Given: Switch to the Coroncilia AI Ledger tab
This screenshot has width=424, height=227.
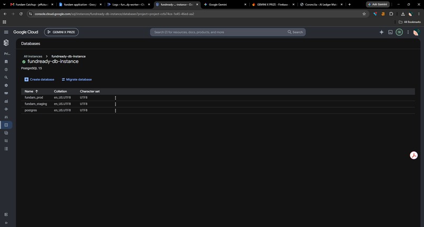Looking at the screenshot, I should (322, 4).
